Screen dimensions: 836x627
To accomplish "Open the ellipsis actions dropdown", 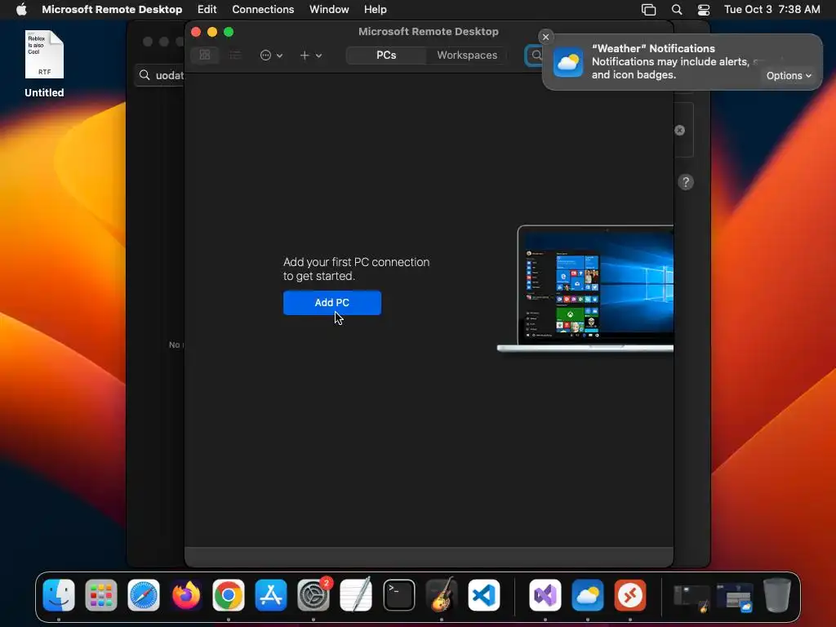I will coord(271,55).
